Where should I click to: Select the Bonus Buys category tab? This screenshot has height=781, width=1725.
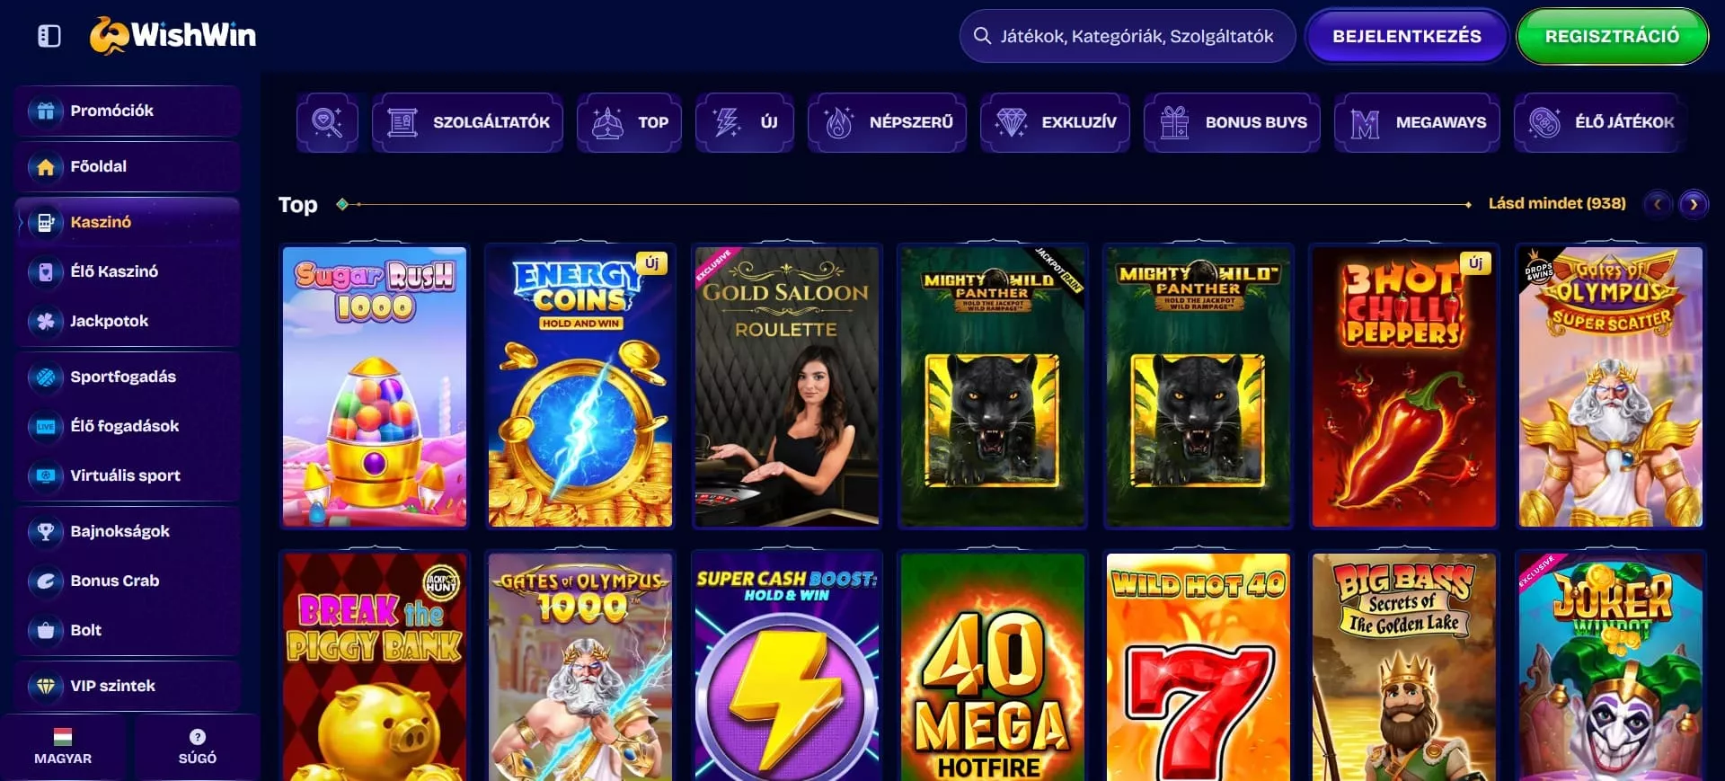(x=1232, y=122)
